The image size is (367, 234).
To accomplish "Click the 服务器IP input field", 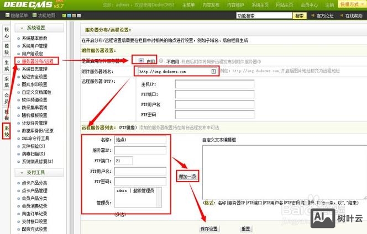I will coord(140,150).
